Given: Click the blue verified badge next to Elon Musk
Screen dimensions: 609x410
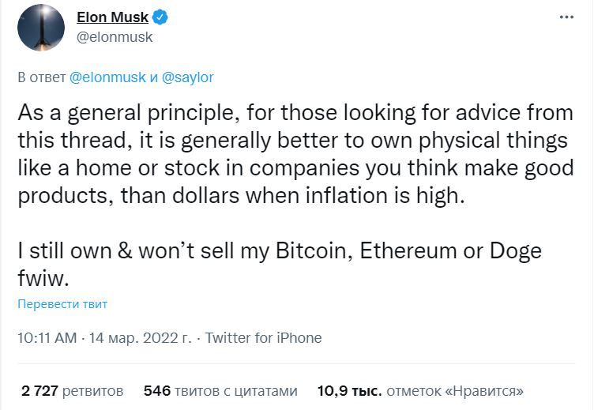Looking at the screenshot, I should 160,17.
